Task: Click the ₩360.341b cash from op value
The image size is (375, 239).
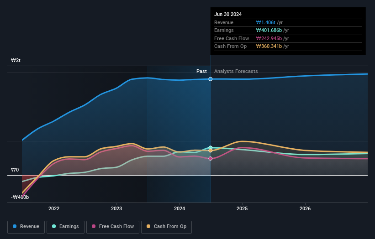Action: [269, 47]
